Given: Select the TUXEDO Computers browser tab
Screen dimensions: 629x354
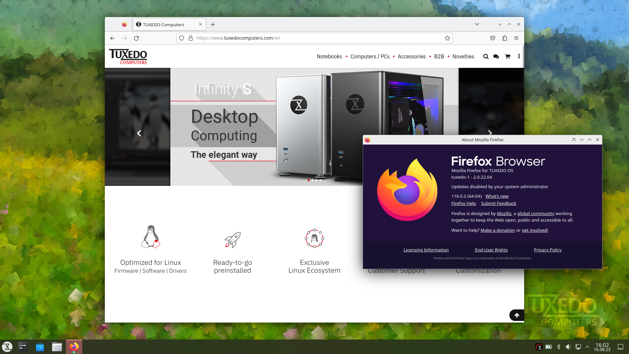Looking at the screenshot, I should 163,24.
